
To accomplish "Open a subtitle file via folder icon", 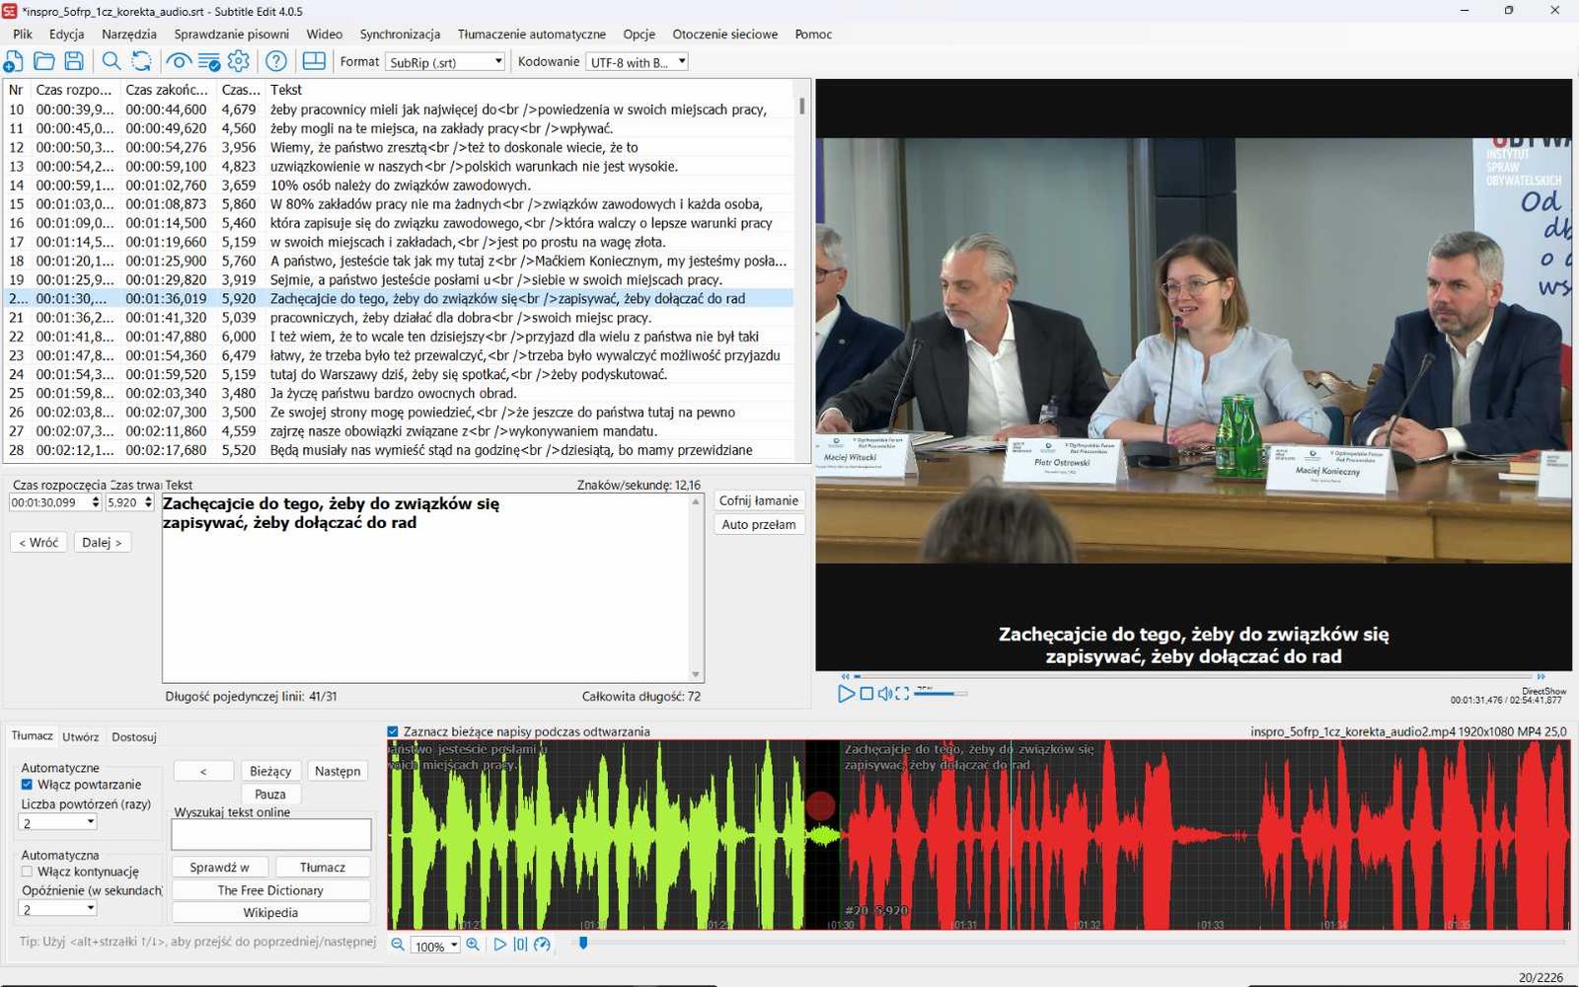I will tap(44, 61).
